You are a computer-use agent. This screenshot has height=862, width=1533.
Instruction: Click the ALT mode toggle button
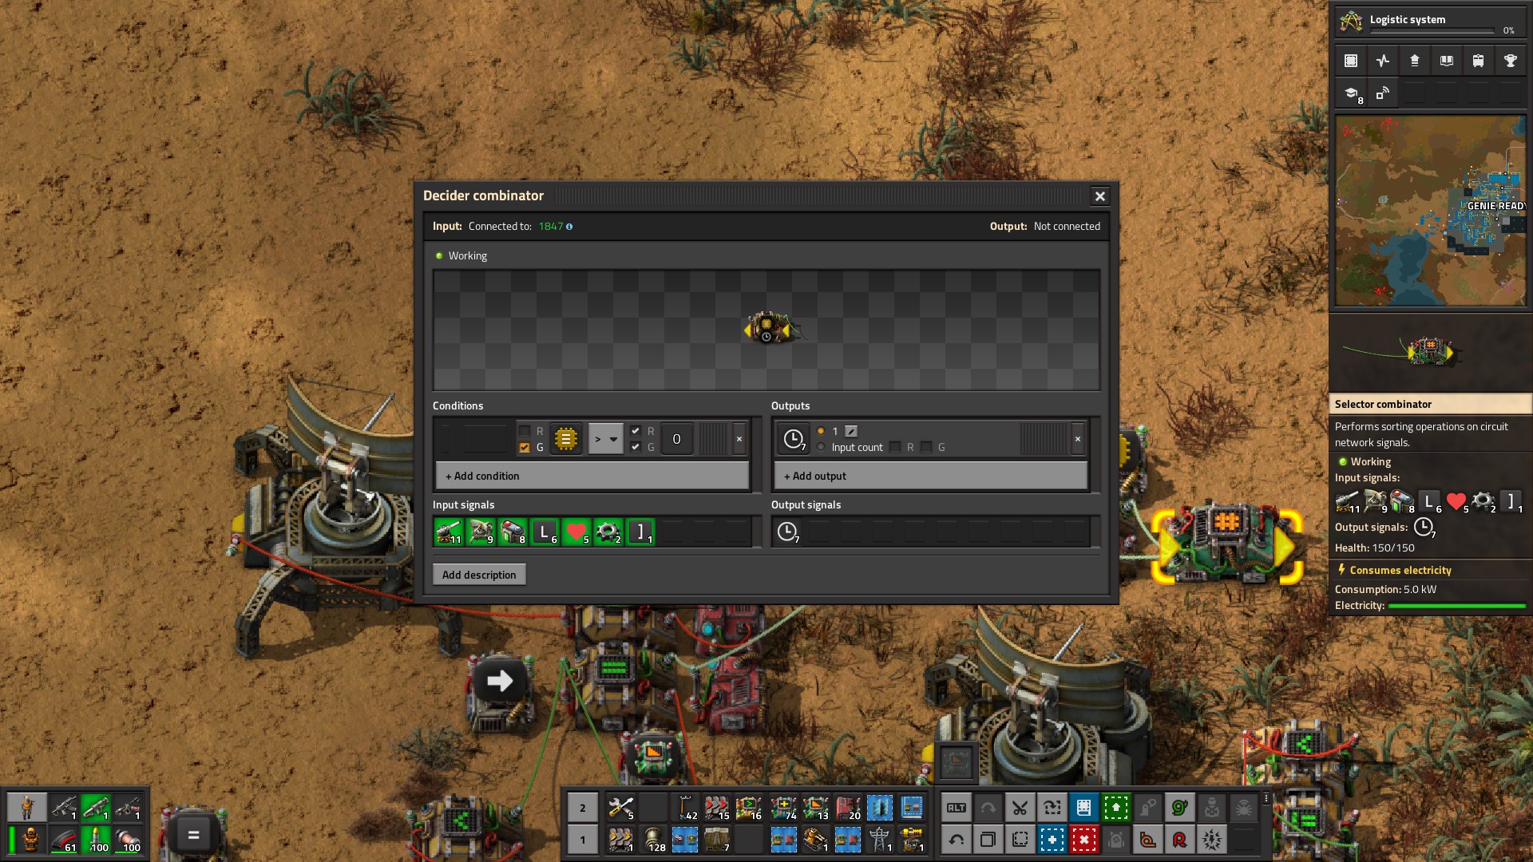click(x=956, y=808)
